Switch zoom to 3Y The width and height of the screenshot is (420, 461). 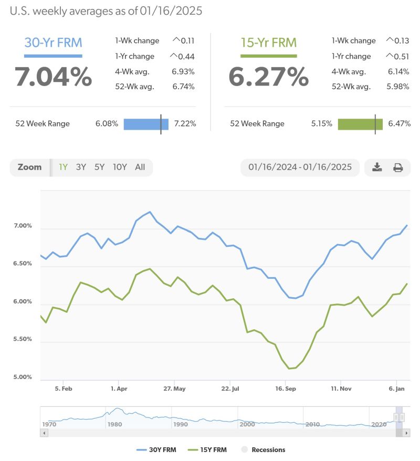81,167
